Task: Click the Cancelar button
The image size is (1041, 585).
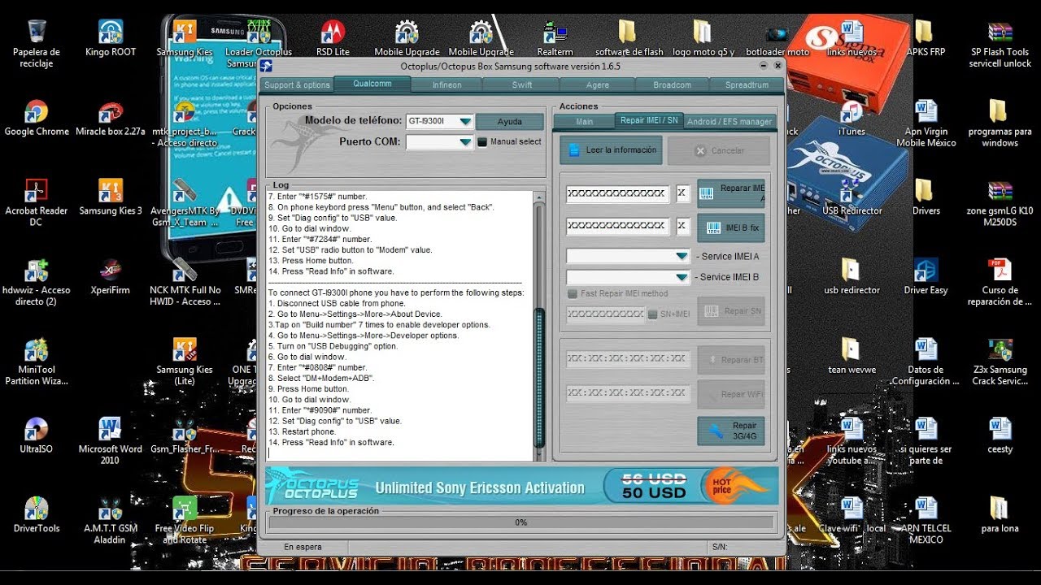Action: click(x=718, y=150)
